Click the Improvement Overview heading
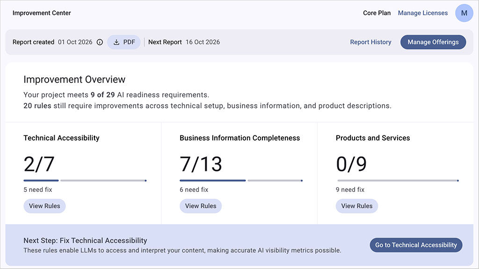Image resolution: width=479 pixels, height=269 pixels. (x=74, y=79)
